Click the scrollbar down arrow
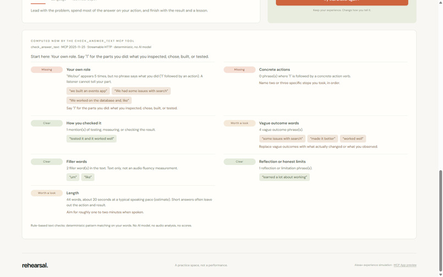The width and height of the screenshot is (443, 277). (441, 274)
